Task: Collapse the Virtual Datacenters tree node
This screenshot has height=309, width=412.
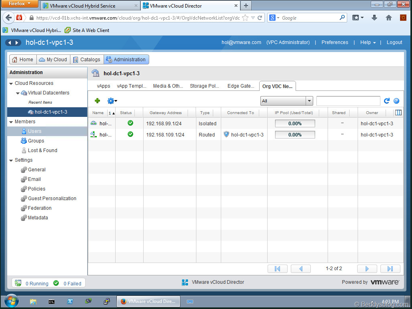Action: (x=18, y=93)
